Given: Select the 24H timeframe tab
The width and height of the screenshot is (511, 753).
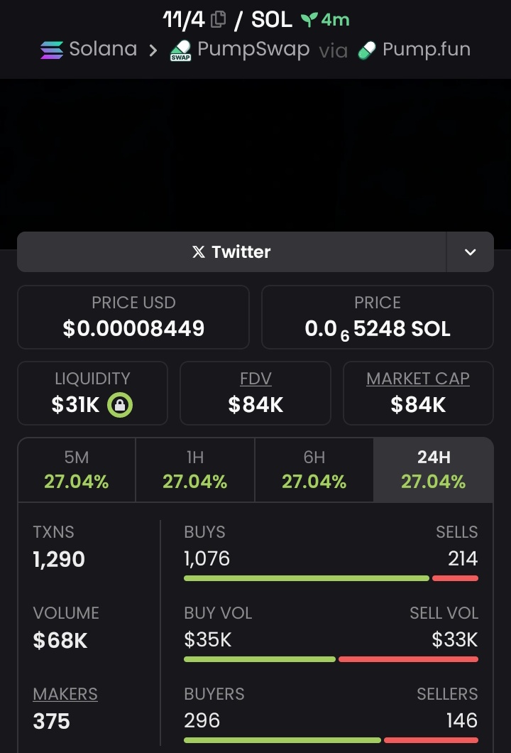Looking at the screenshot, I should point(434,470).
